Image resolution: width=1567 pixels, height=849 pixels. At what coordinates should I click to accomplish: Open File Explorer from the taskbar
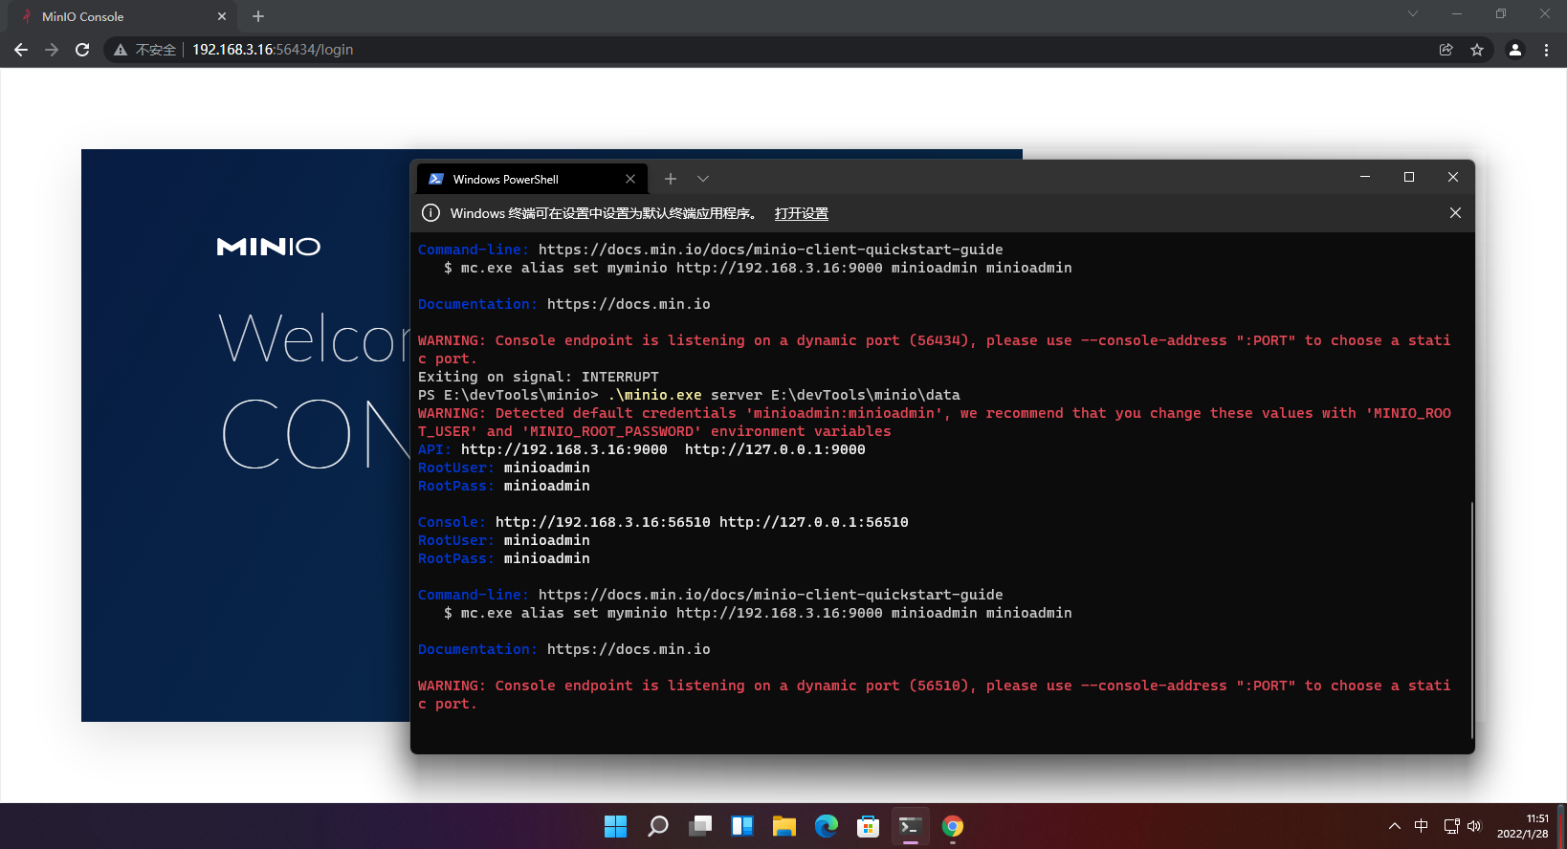pyautogui.click(x=784, y=826)
